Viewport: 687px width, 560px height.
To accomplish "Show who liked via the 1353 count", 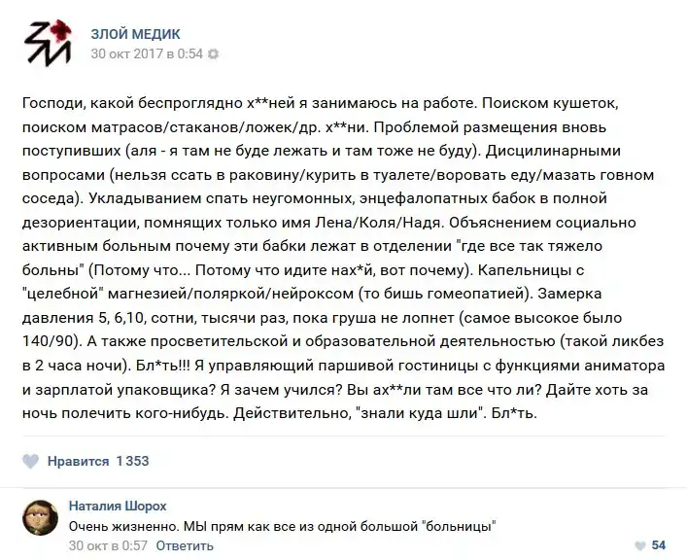I will (132, 461).
